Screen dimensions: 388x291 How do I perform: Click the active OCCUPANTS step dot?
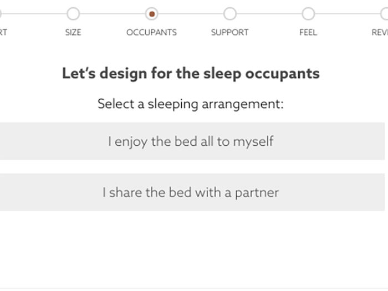[151, 14]
